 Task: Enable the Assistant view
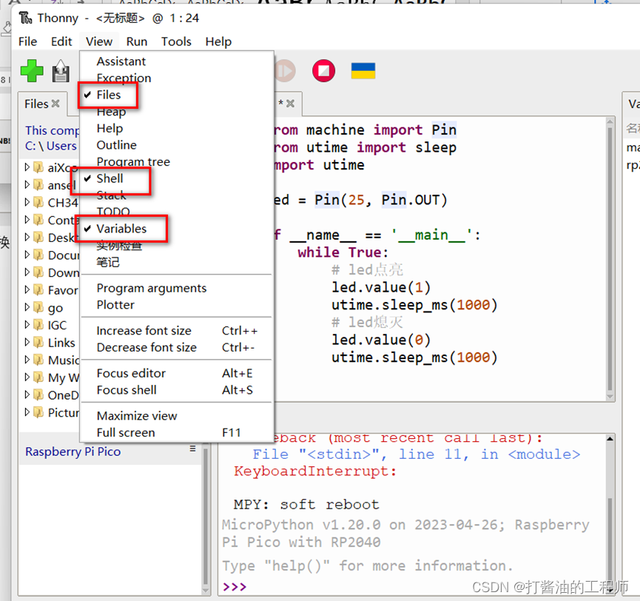coord(121,61)
